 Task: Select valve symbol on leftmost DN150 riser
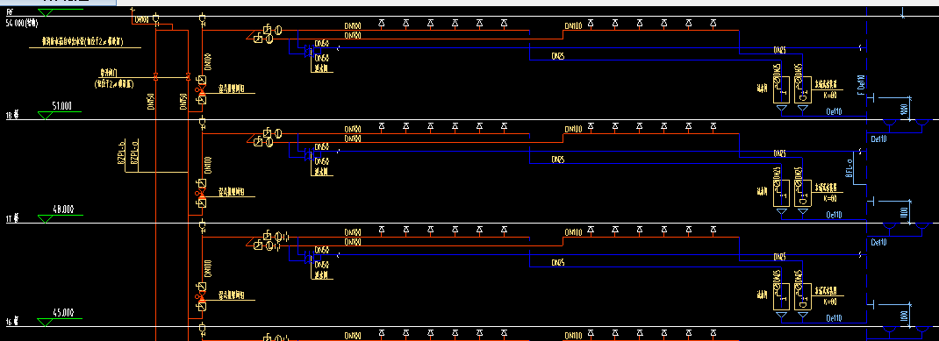click(x=155, y=76)
